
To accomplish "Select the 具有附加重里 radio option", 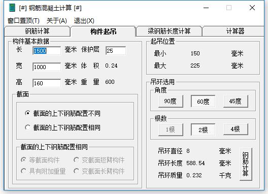I will coord(43,171).
